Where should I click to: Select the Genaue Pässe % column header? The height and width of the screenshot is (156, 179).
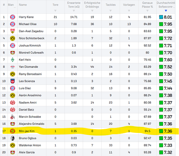tap(147, 5)
